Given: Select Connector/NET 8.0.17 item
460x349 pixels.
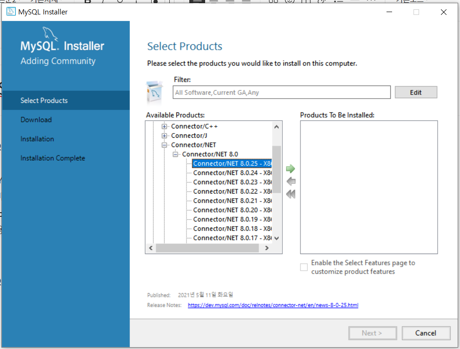Looking at the screenshot, I should point(232,238).
